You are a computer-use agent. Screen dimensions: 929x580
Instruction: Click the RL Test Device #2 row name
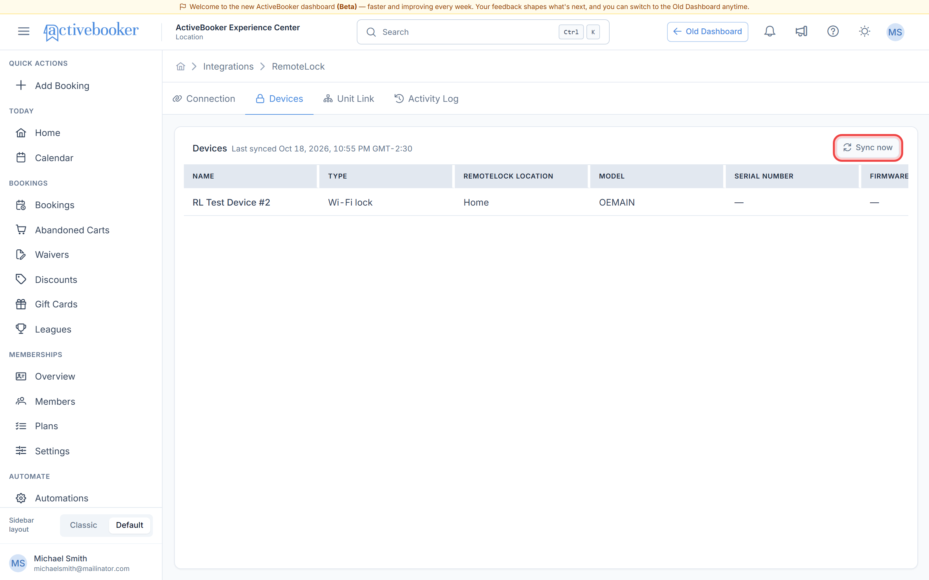click(231, 202)
